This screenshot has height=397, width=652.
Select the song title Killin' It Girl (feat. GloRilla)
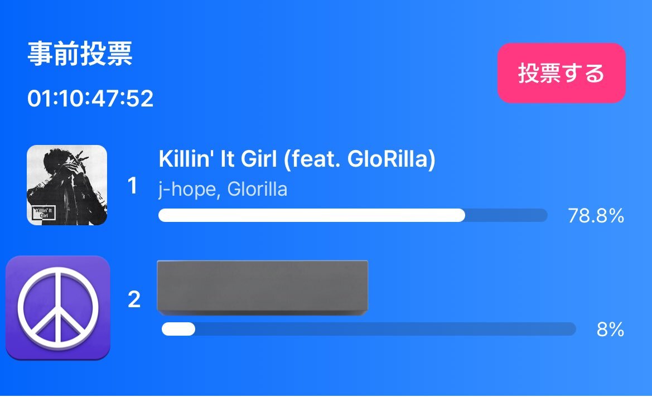[297, 159]
